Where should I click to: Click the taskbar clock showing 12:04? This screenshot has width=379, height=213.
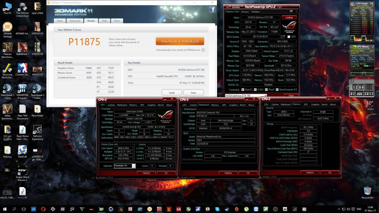pos(370,209)
